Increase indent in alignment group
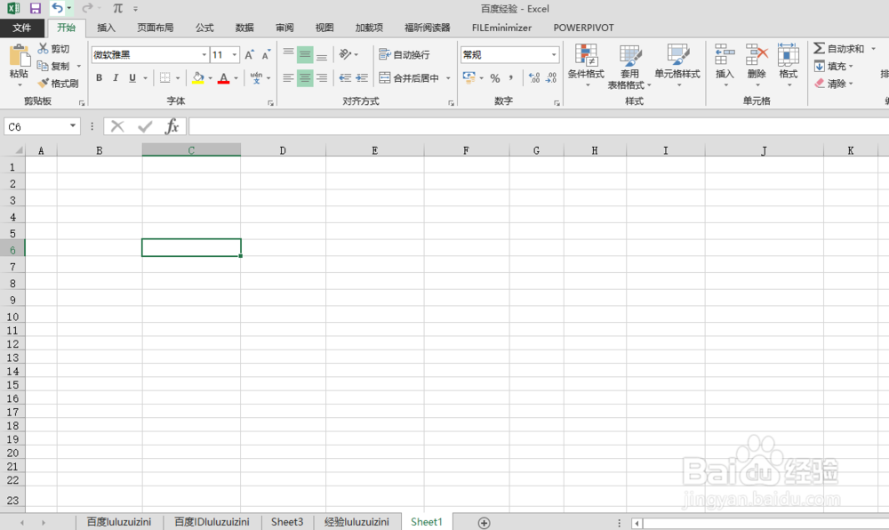This screenshot has width=889, height=530. coord(362,77)
